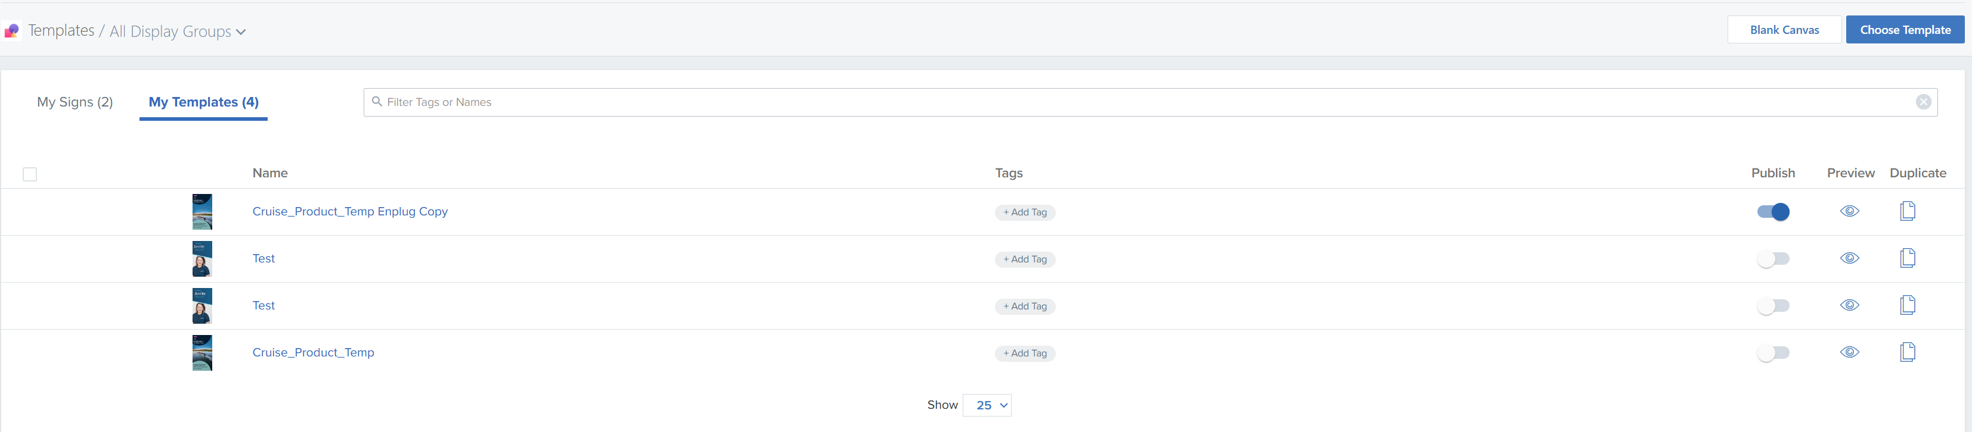Switch to My Signs tab
This screenshot has height=432, width=1972.
[x=75, y=102]
